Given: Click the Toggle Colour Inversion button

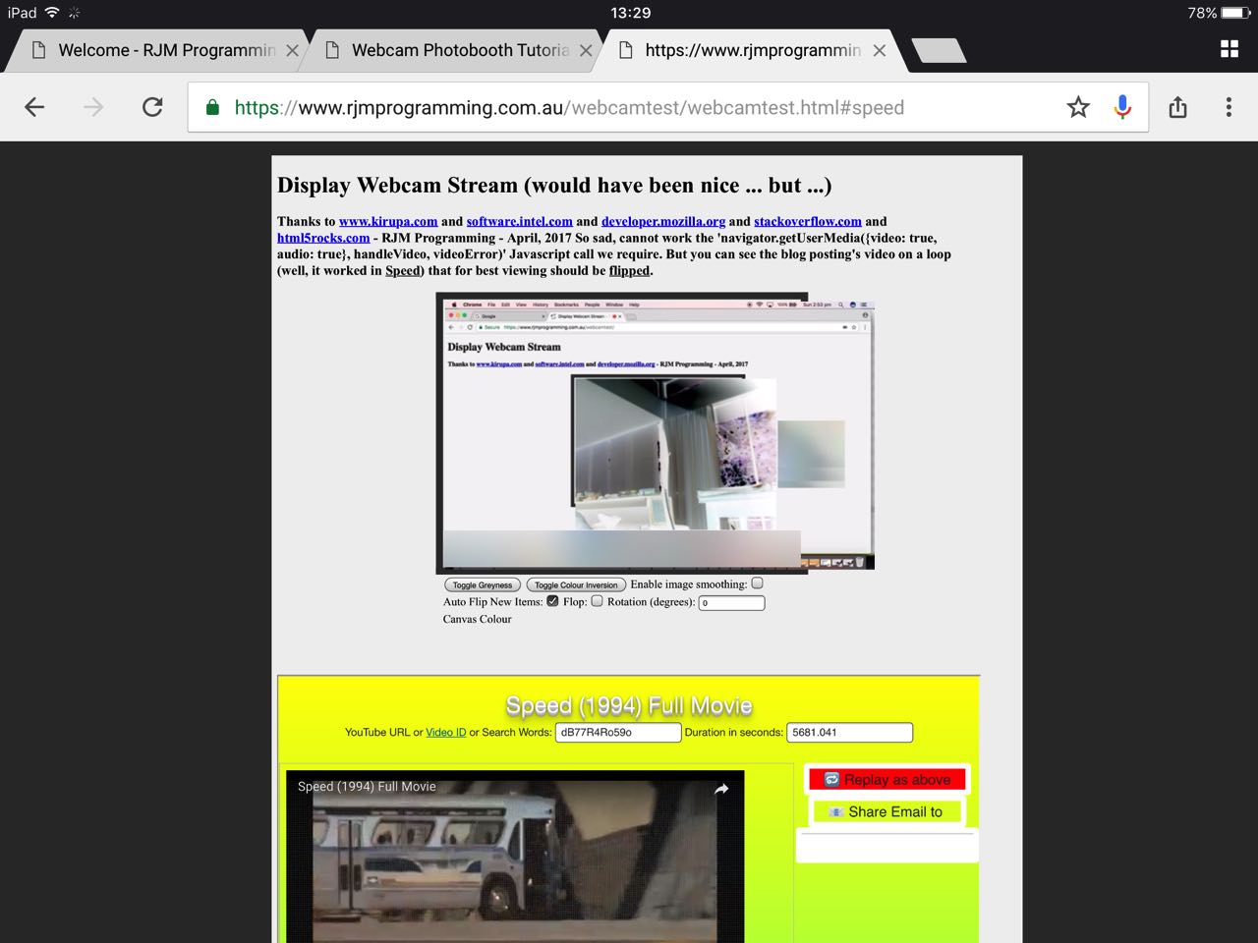Looking at the screenshot, I should pyautogui.click(x=576, y=584).
